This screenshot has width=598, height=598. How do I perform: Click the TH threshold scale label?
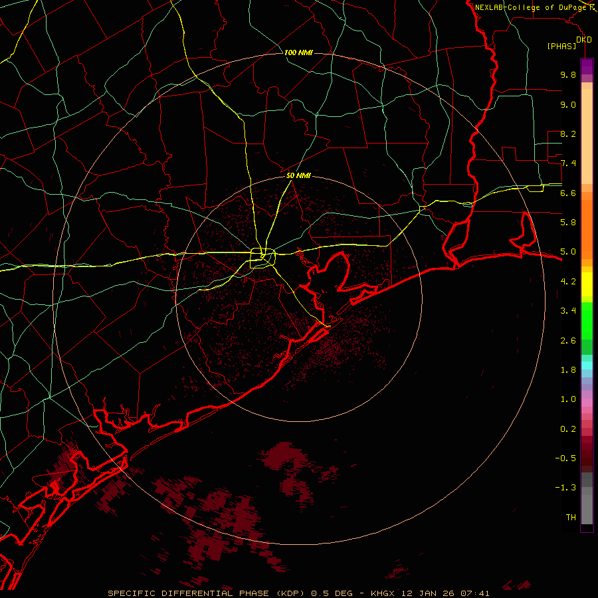(x=571, y=518)
